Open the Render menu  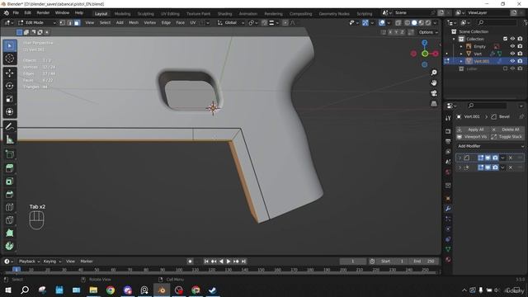tap(43, 13)
